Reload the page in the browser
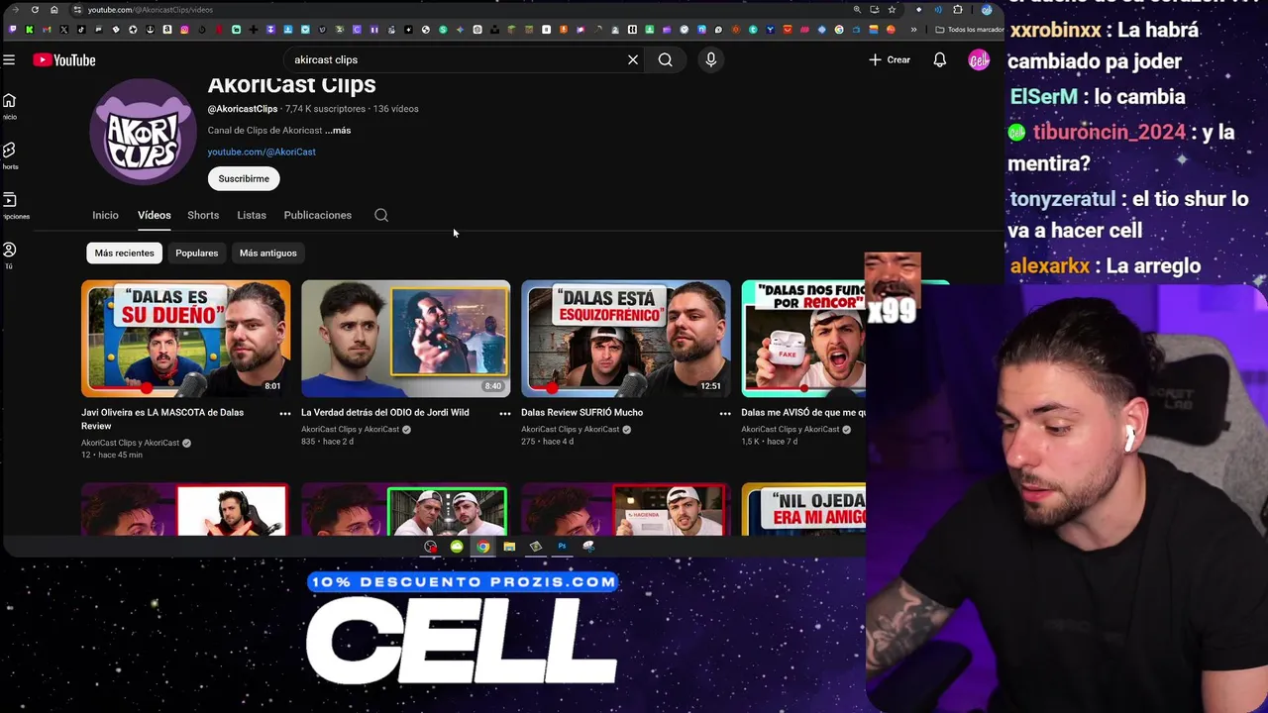Image resolution: width=1268 pixels, height=713 pixels. click(x=35, y=10)
